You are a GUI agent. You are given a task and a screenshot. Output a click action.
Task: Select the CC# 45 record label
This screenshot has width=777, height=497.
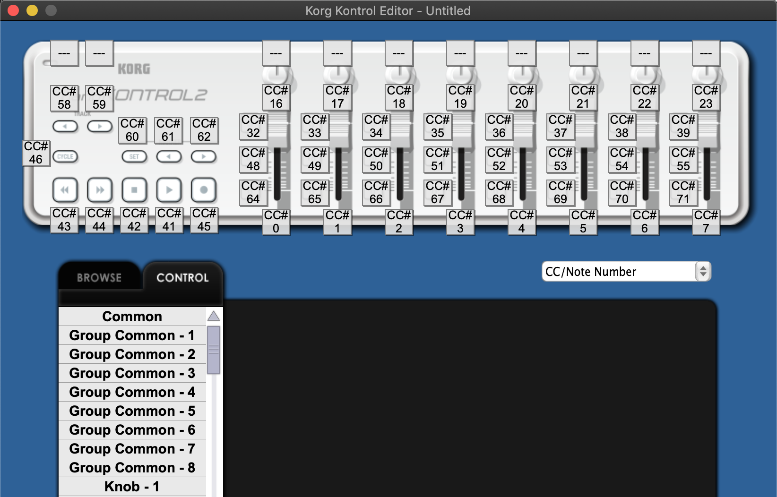click(x=204, y=220)
